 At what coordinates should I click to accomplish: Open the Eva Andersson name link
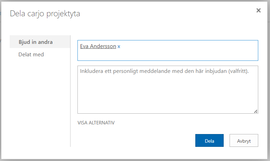point(98,46)
